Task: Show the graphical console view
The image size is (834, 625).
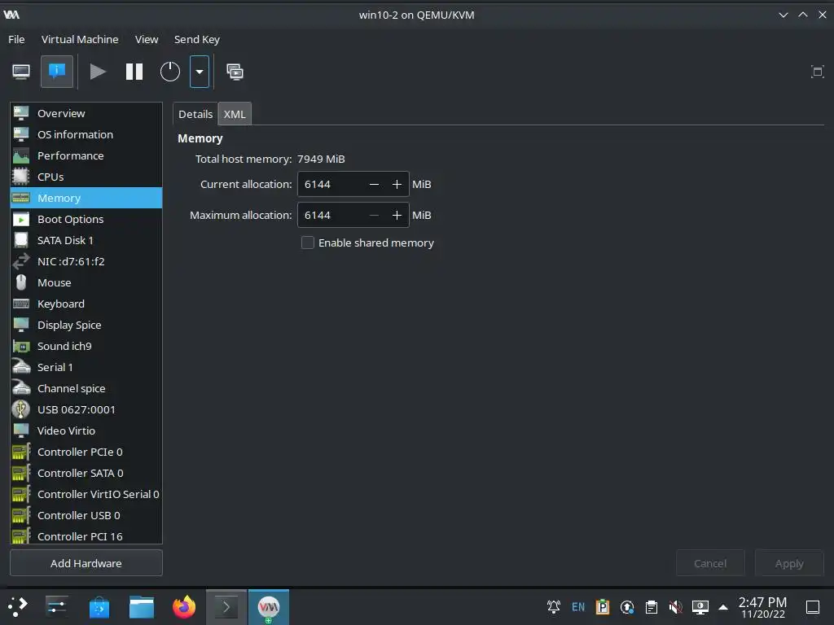Action: click(x=21, y=72)
